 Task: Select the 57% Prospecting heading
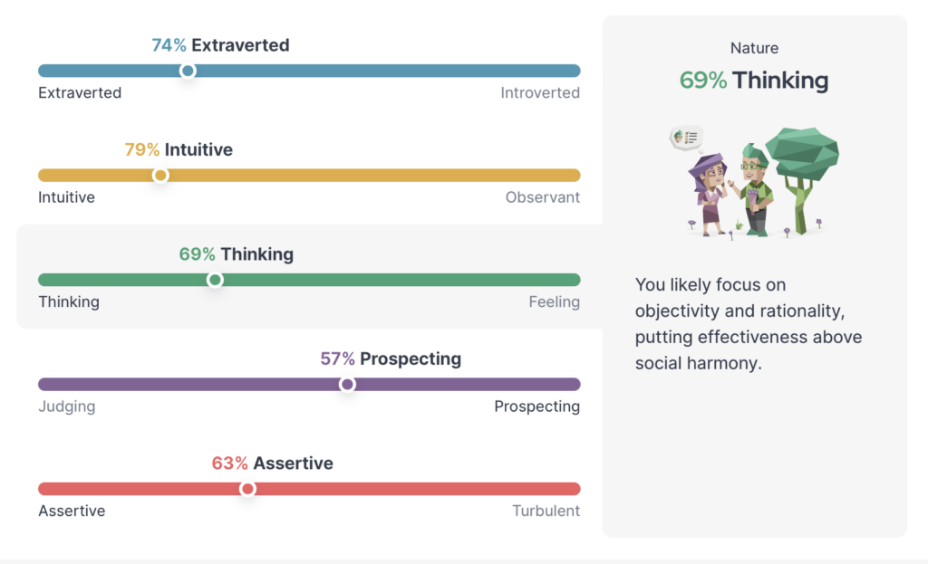[x=391, y=358]
